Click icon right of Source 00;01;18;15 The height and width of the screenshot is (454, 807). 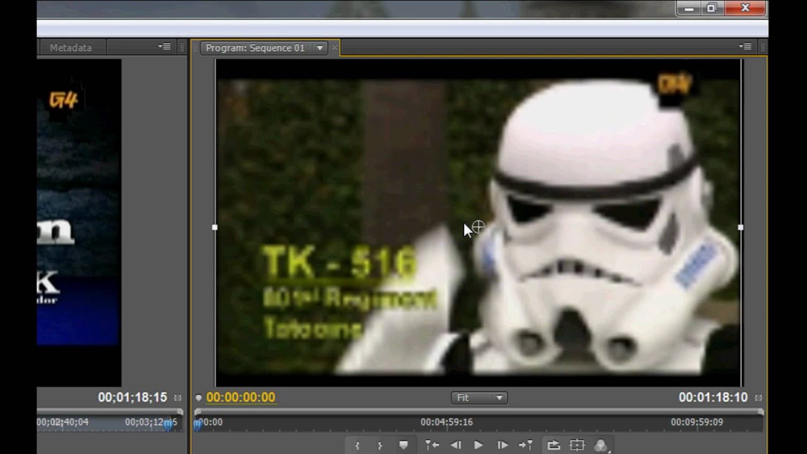[178, 398]
